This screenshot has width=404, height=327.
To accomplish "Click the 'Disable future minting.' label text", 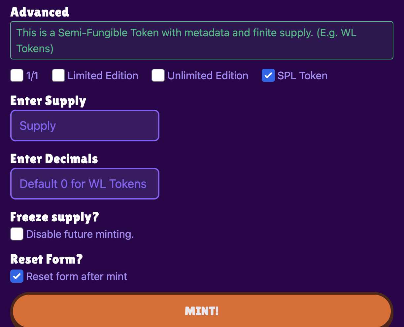I will (x=80, y=234).
